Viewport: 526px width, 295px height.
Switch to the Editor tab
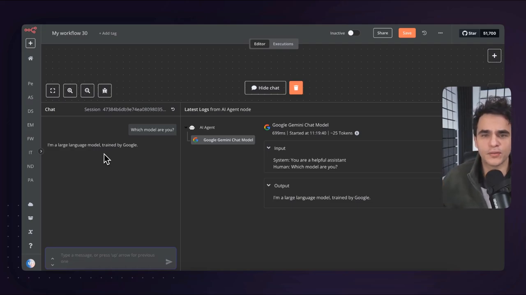(260, 44)
